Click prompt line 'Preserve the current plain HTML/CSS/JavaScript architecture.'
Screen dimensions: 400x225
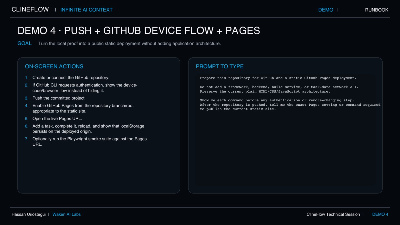click(265, 91)
